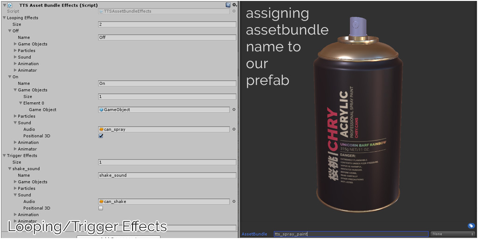
Task: Click the script icon beside TTS Asset Bundle Effects title
Action: (x=10, y=5)
